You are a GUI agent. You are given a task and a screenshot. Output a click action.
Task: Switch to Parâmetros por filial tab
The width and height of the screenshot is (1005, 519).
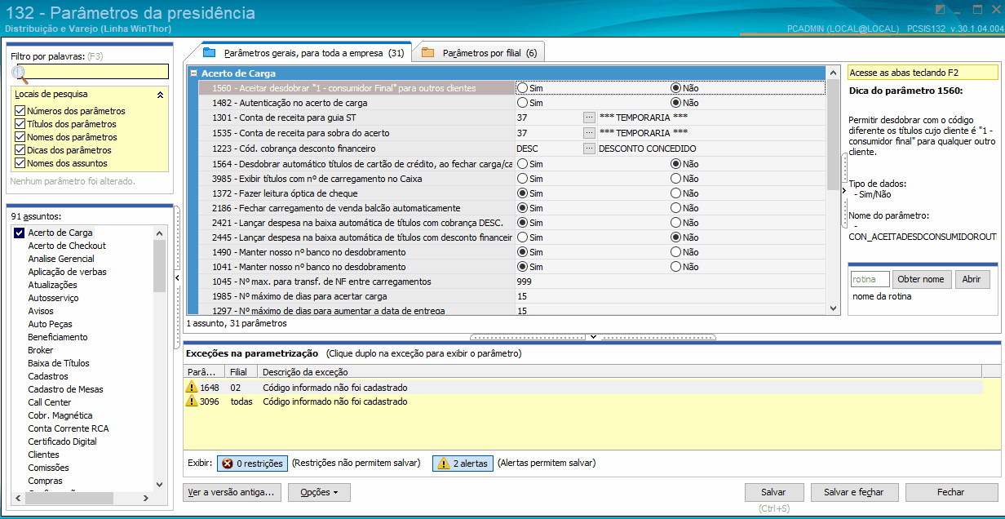click(x=479, y=53)
